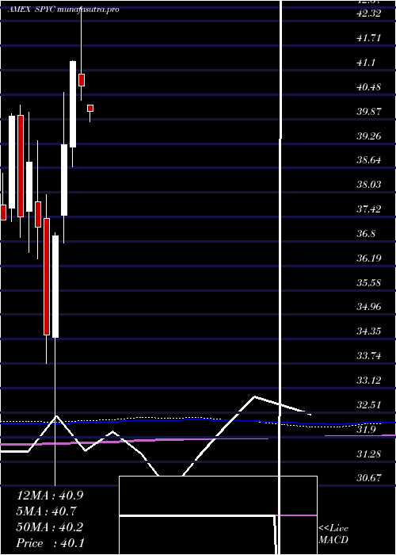Select the tall white candle topping at 41.1
This screenshot has width=396, height=555.
pyautogui.click(x=73, y=104)
